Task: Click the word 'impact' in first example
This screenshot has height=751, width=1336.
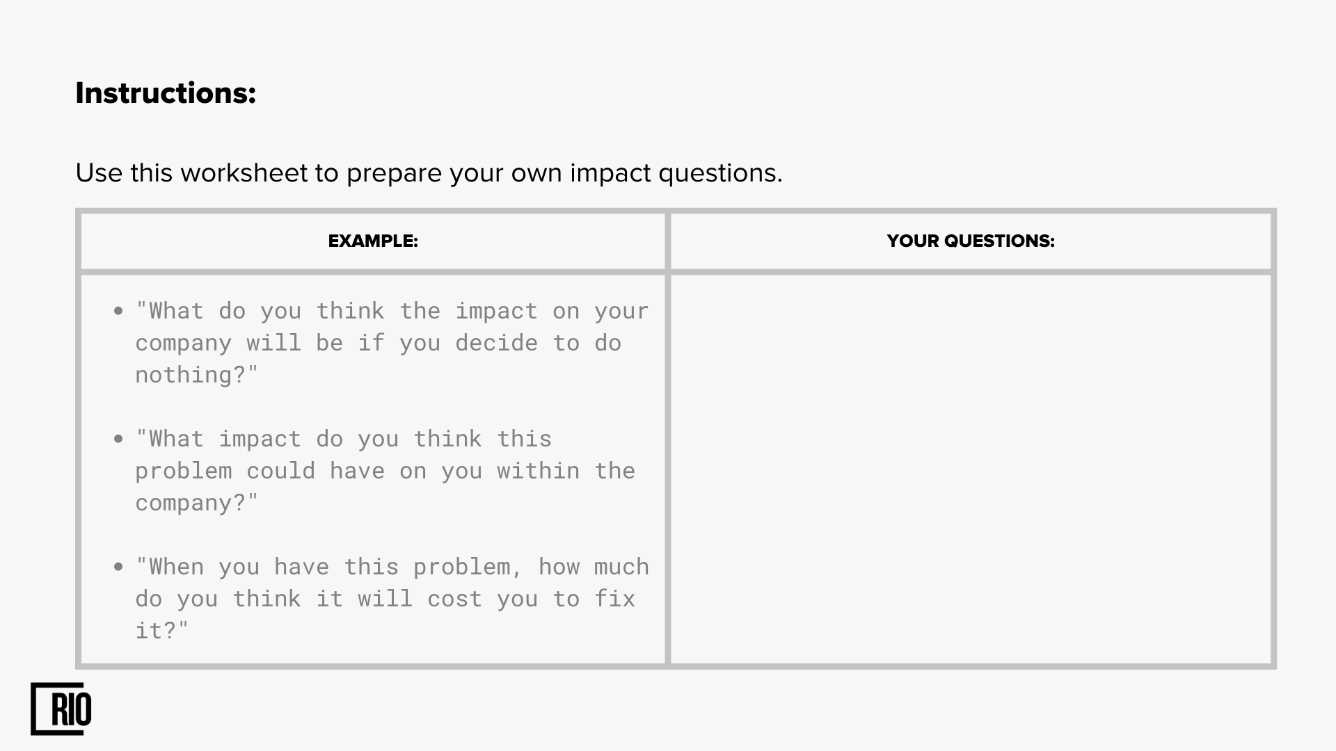Action: (496, 311)
